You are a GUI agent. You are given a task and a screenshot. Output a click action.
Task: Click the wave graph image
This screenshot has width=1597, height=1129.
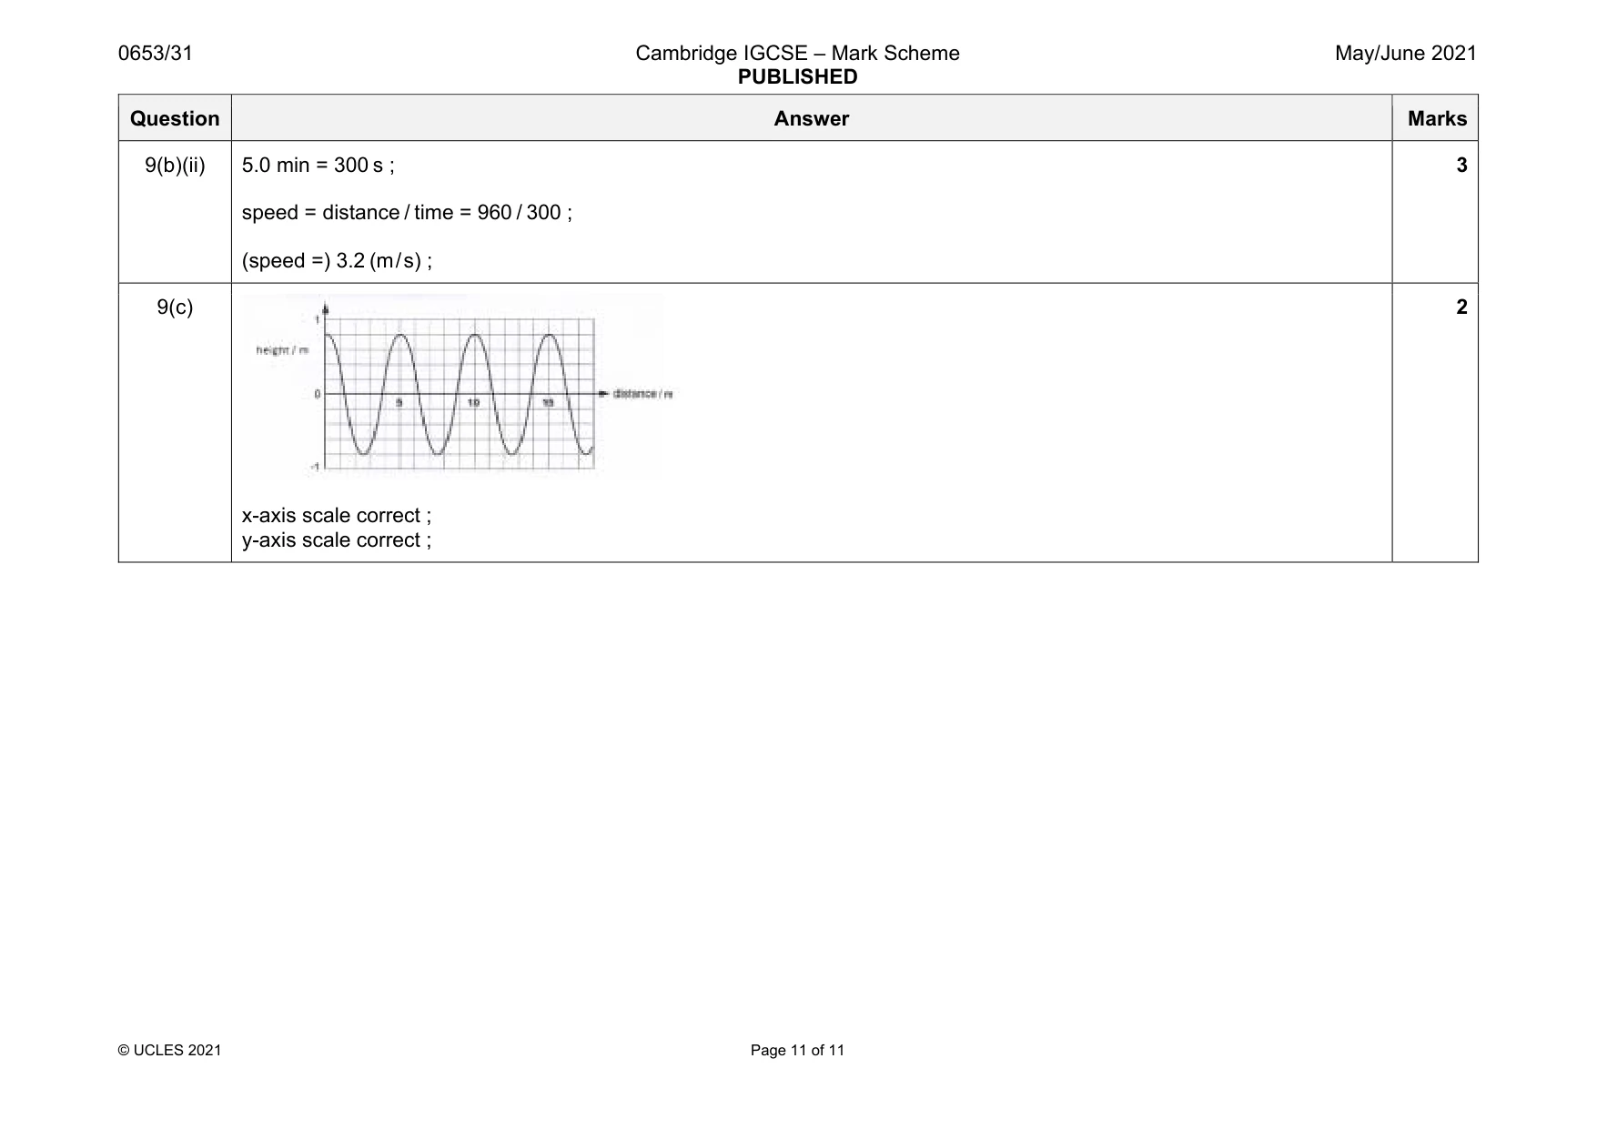[x=458, y=386]
